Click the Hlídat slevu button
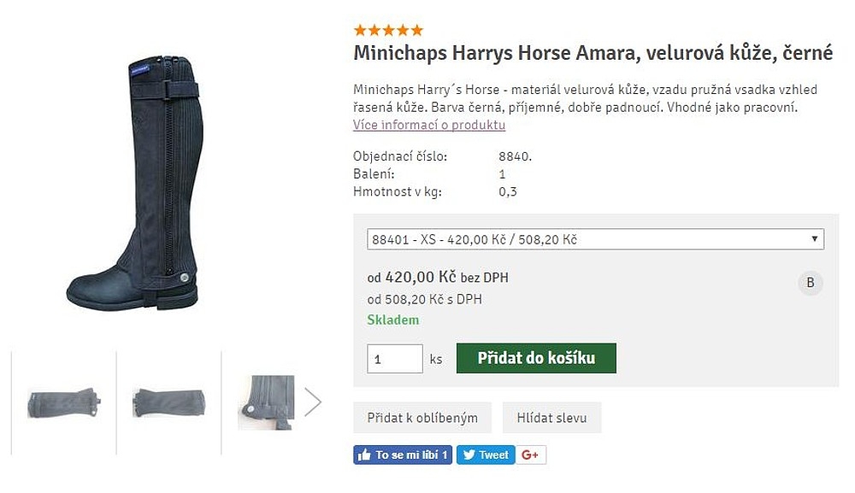855x493 pixels. (551, 418)
